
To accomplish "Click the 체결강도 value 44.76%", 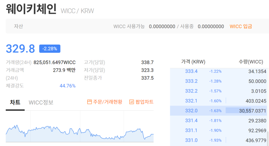I will click(68, 86).
